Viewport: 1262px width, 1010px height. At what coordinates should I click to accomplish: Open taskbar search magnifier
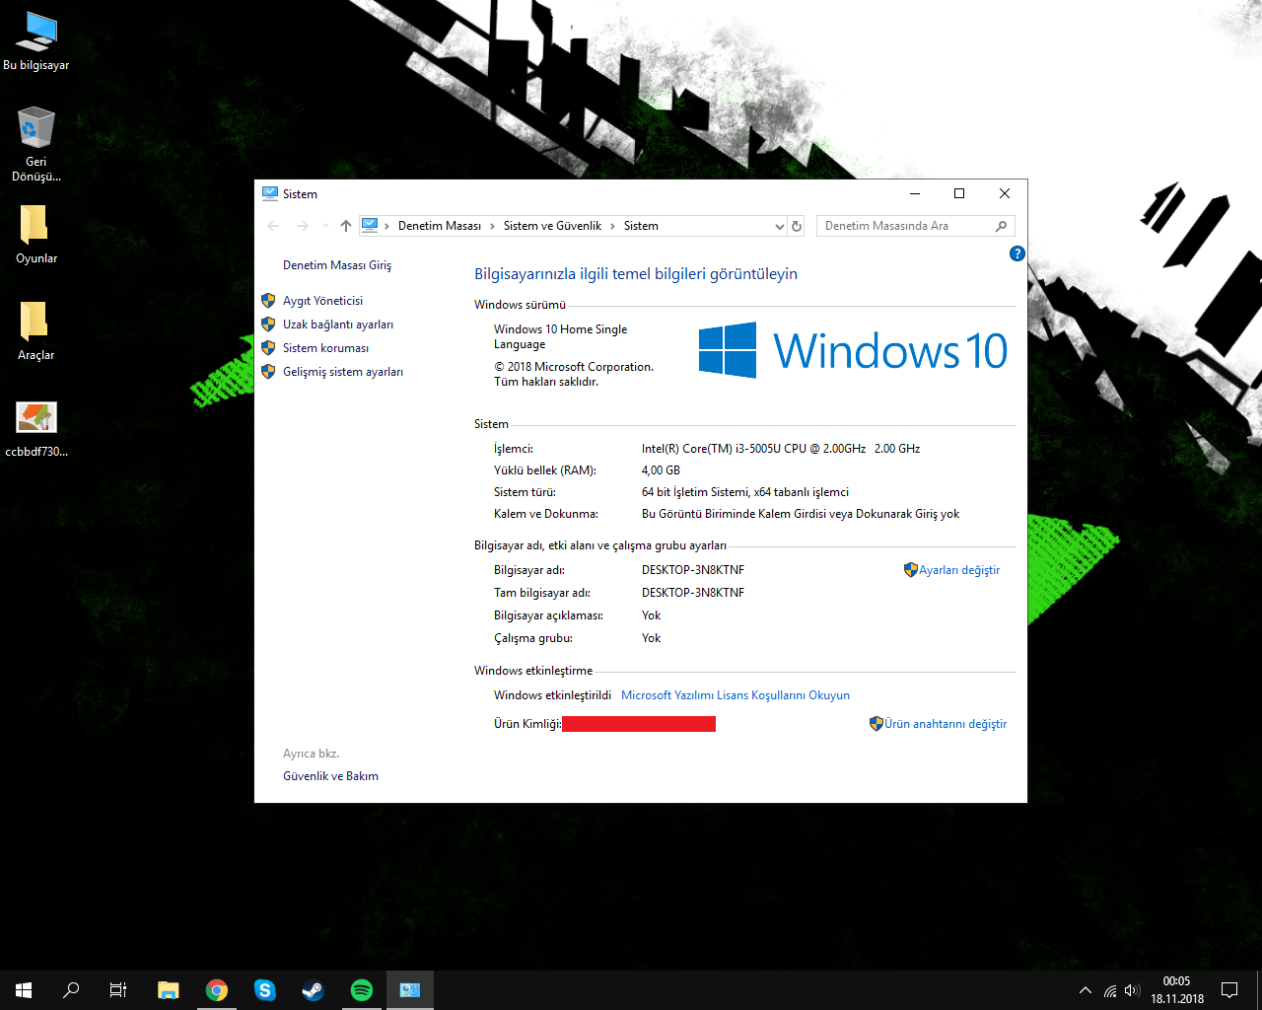tap(71, 990)
